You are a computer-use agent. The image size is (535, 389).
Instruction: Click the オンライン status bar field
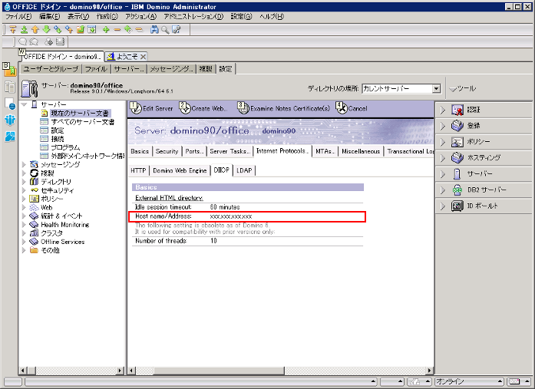tap(469, 382)
